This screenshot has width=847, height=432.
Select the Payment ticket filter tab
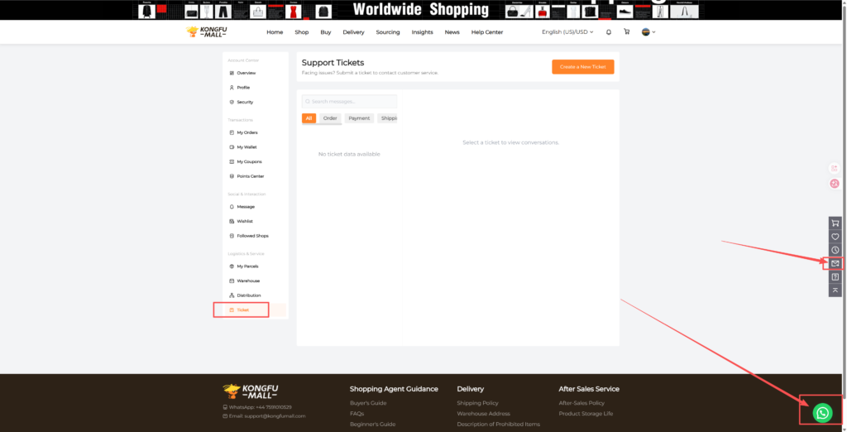pos(359,118)
